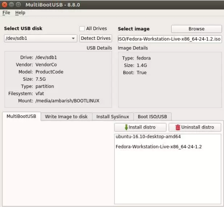Open the Help menu
The height and width of the screenshot is (207, 224).
(x=20, y=12)
